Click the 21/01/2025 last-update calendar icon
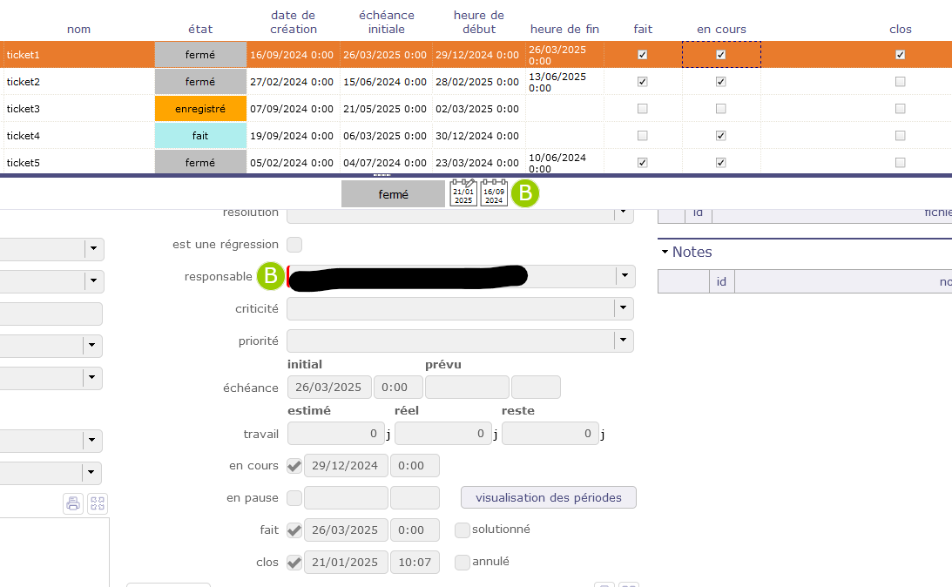The image size is (952, 587). 463,193
